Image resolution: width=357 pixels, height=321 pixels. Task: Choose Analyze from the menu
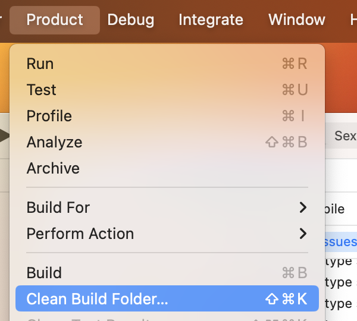click(167, 142)
